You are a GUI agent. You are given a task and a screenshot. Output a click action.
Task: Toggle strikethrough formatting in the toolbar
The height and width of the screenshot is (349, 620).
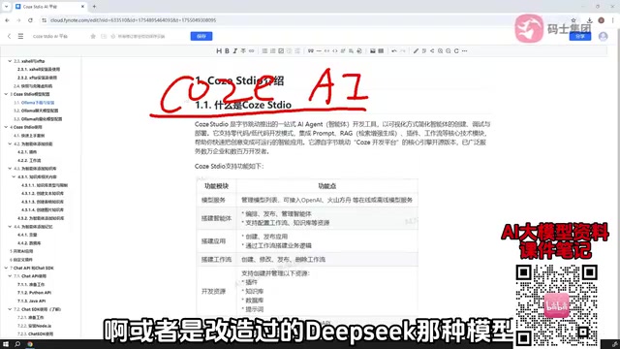pyautogui.click(x=243, y=51)
